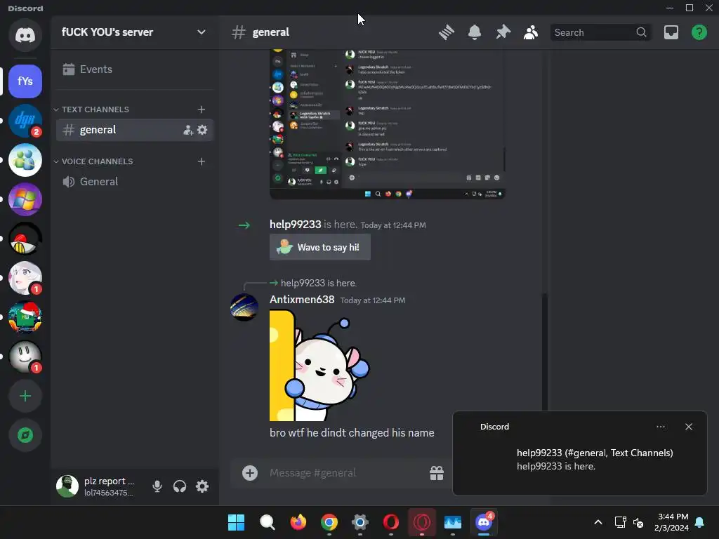719x539 pixels.
Task: Open the clock and date flyout
Action: [672, 522]
